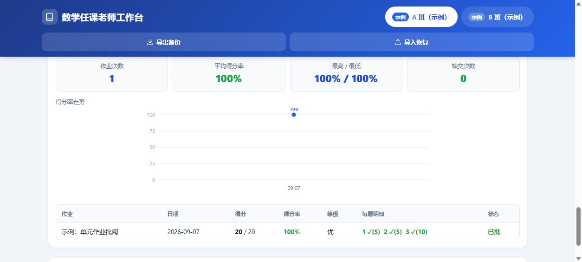Viewport: 582px width, 262px height.
Task: Click the 09-07 x-axis label
Action: (x=294, y=188)
